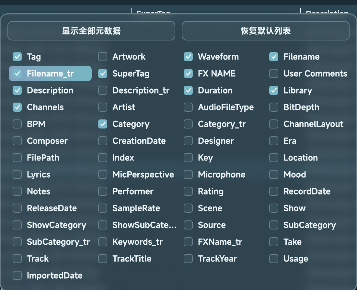357x290 pixels.
Task: Check the Description_tr checkbox
Action: click(x=103, y=90)
